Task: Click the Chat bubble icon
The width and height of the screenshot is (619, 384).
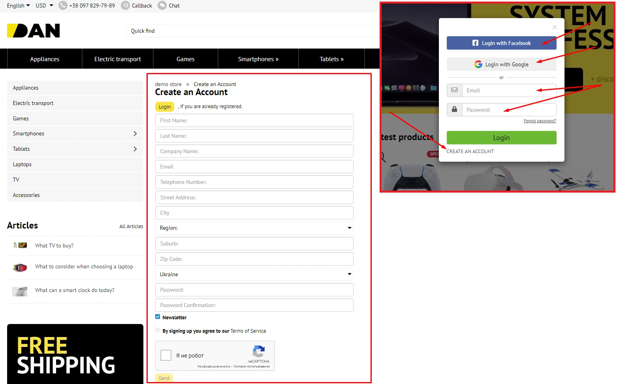Action: pos(162,6)
